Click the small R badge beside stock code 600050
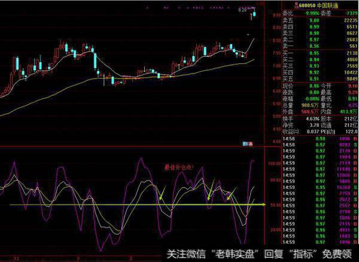 click(x=297, y=5)
